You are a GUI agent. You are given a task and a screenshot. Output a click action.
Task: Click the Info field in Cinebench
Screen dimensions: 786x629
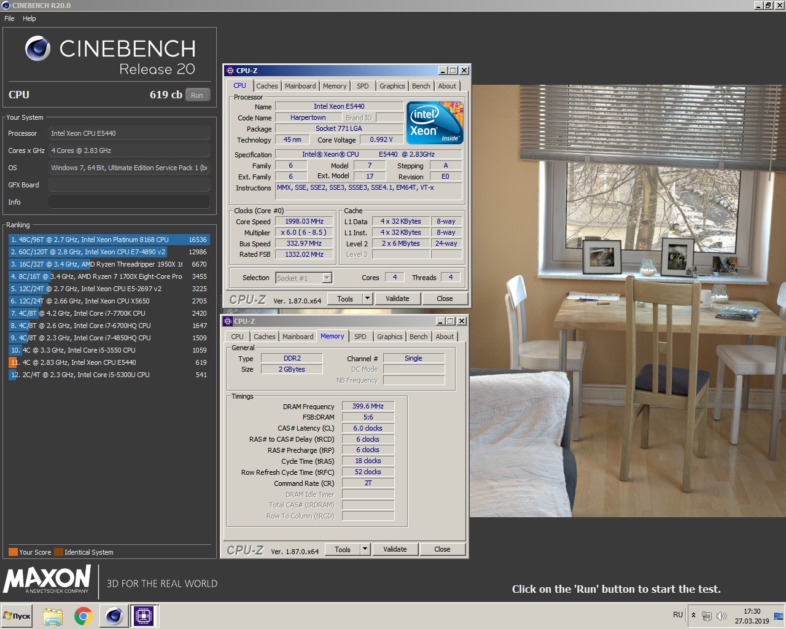(129, 202)
